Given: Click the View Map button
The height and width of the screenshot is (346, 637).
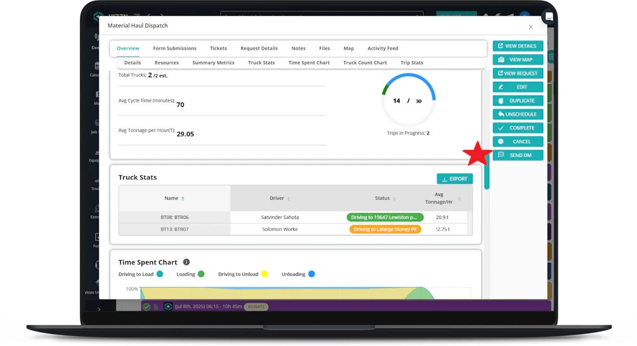Looking at the screenshot, I should tap(518, 60).
